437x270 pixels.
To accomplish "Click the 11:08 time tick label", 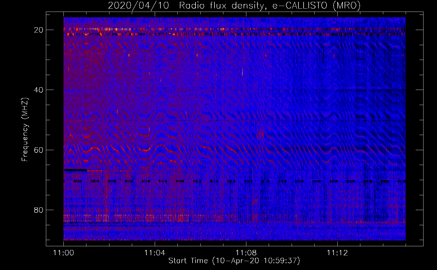I will click(x=246, y=253).
